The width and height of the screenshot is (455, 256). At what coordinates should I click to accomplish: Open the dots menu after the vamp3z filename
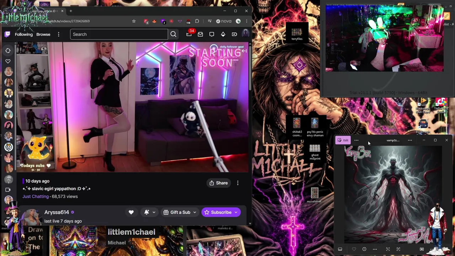pyautogui.click(x=410, y=140)
